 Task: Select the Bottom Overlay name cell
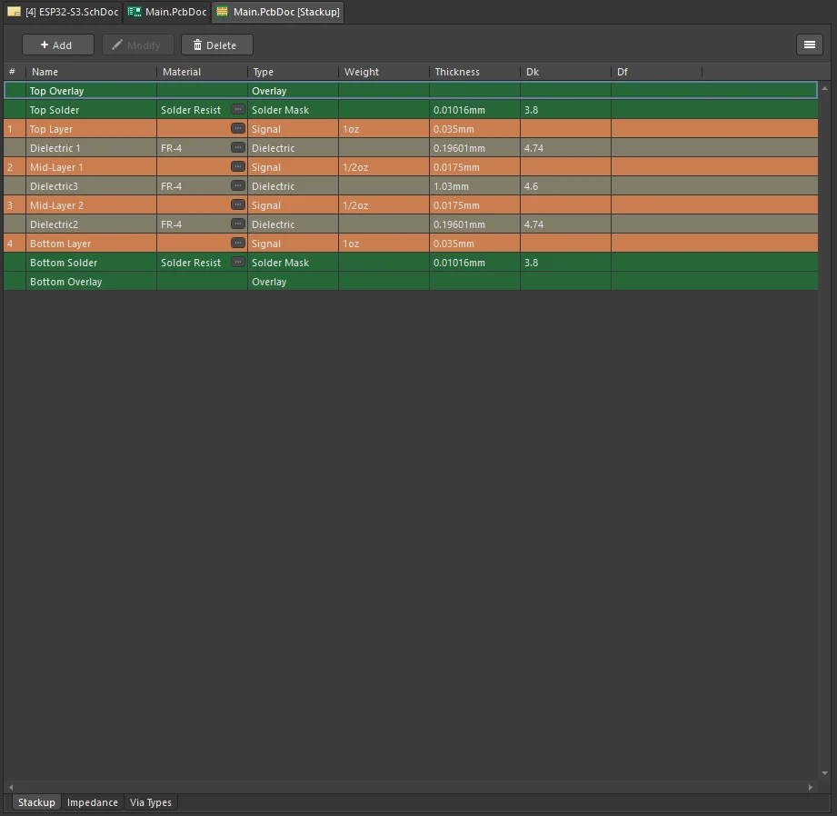(x=91, y=282)
